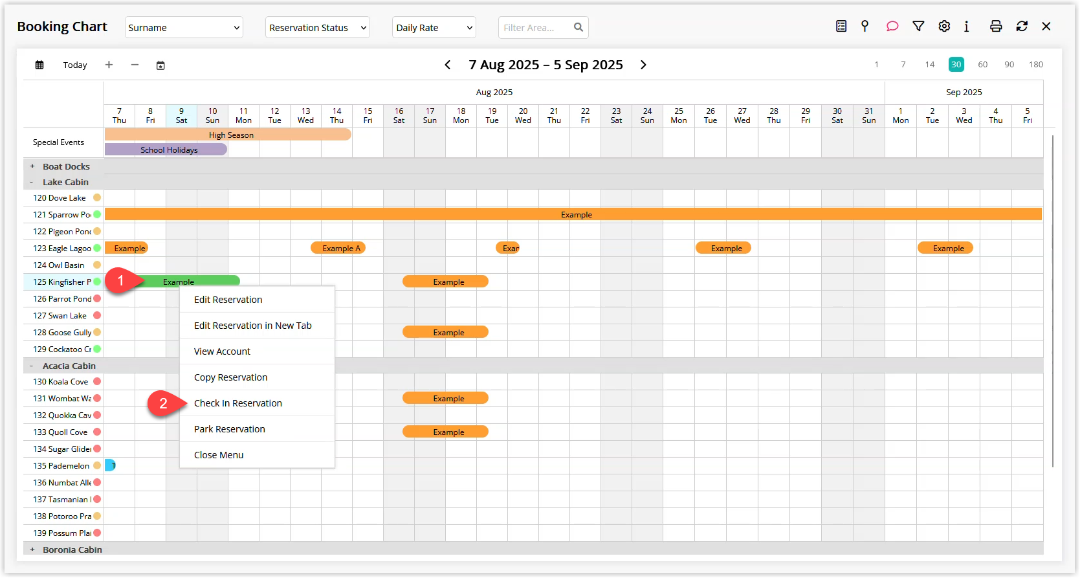Select green reservation on 125 Kingfisher
The height and width of the screenshot is (578, 1080).
[188, 281]
